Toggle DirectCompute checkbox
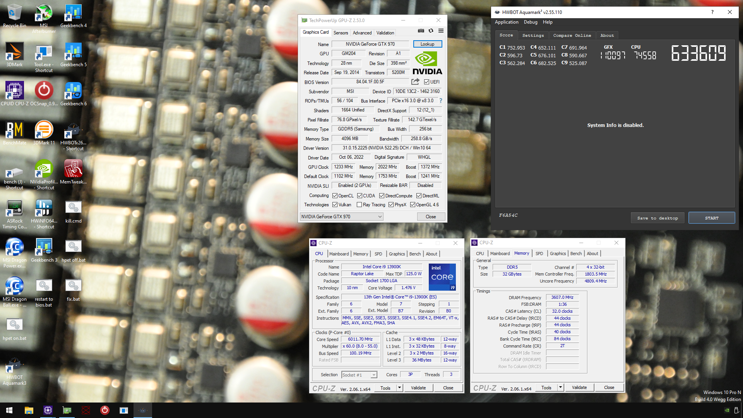The height and width of the screenshot is (418, 743). 382,196
